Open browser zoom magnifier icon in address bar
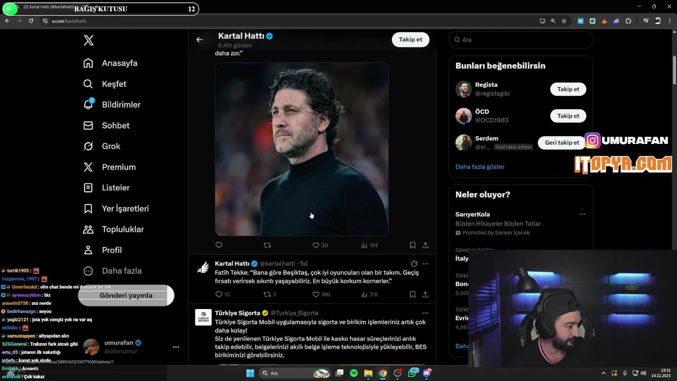The image size is (677, 381). click(553, 21)
